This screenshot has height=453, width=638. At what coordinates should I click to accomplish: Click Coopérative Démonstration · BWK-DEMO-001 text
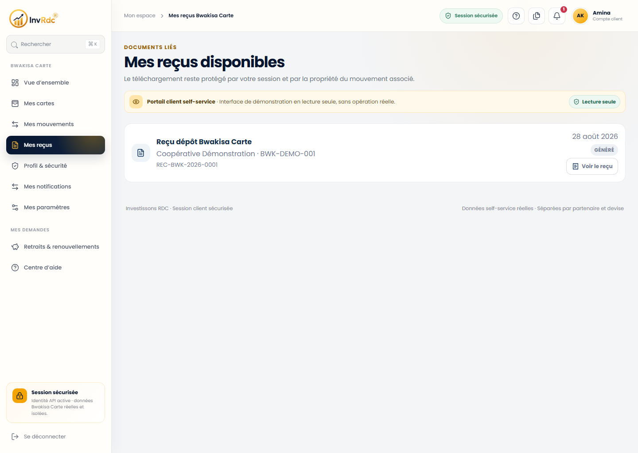236,154
